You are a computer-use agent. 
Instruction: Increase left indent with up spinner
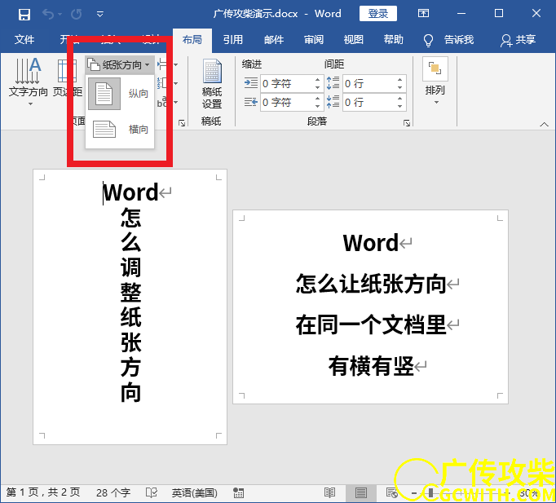[x=318, y=80]
